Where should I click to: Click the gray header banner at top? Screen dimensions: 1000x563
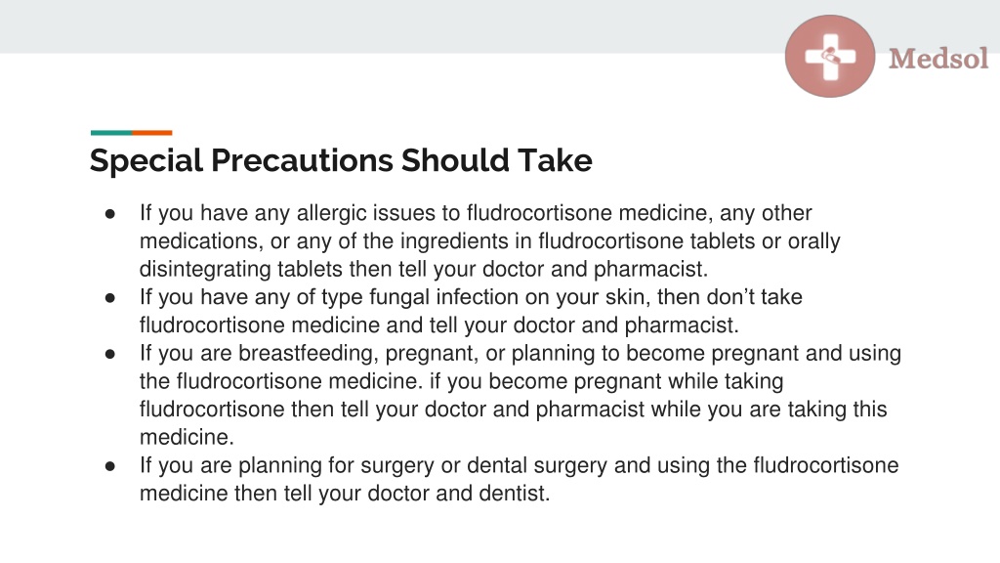(393, 26)
